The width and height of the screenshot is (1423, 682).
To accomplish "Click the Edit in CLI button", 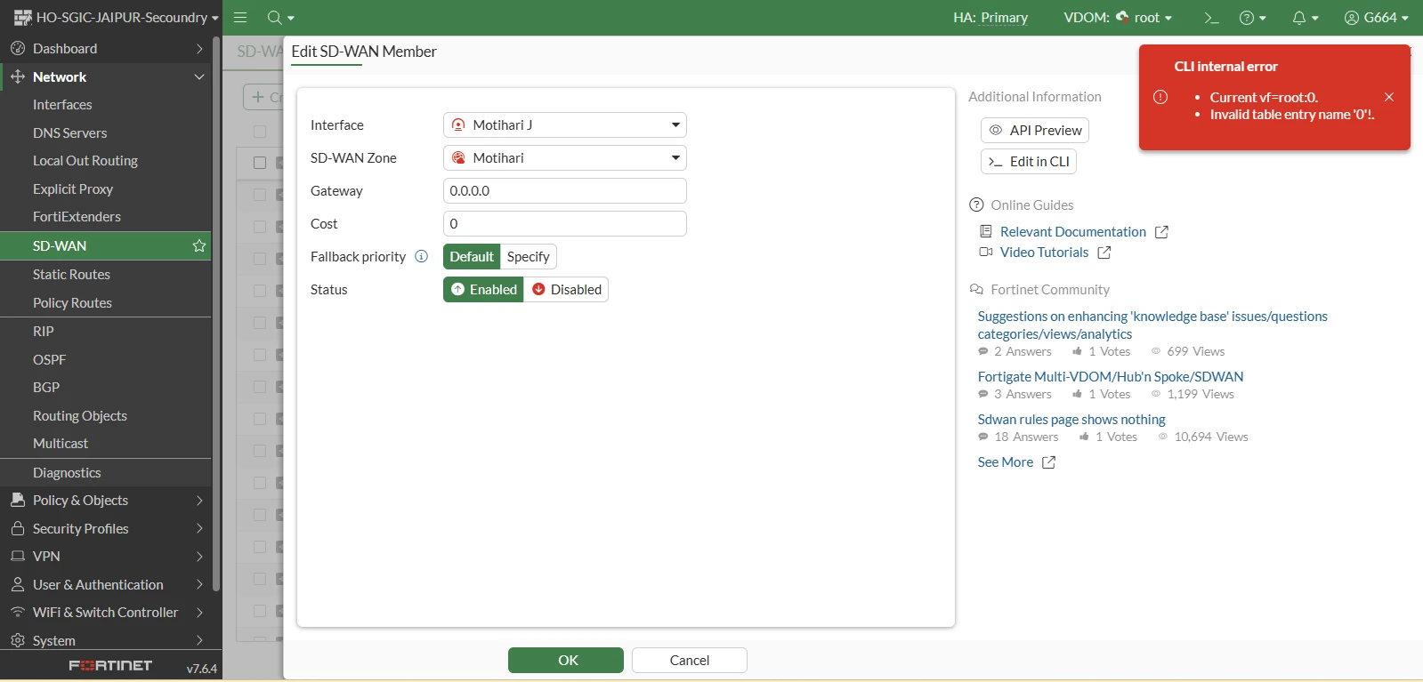I will [1029, 162].
